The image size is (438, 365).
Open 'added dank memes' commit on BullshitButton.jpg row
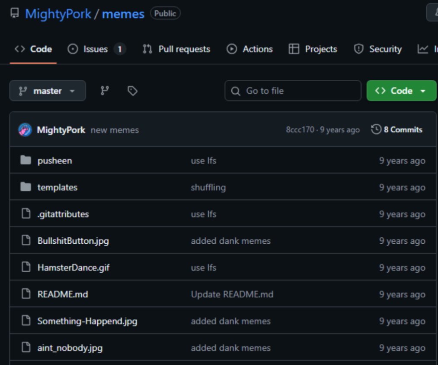(231, 241)
